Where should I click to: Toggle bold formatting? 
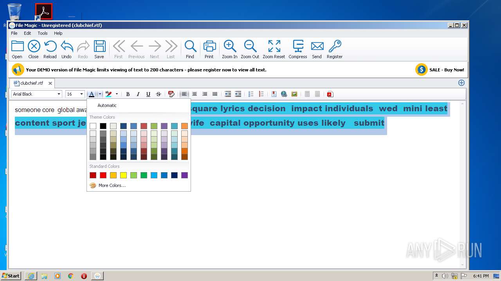(128, 94)
